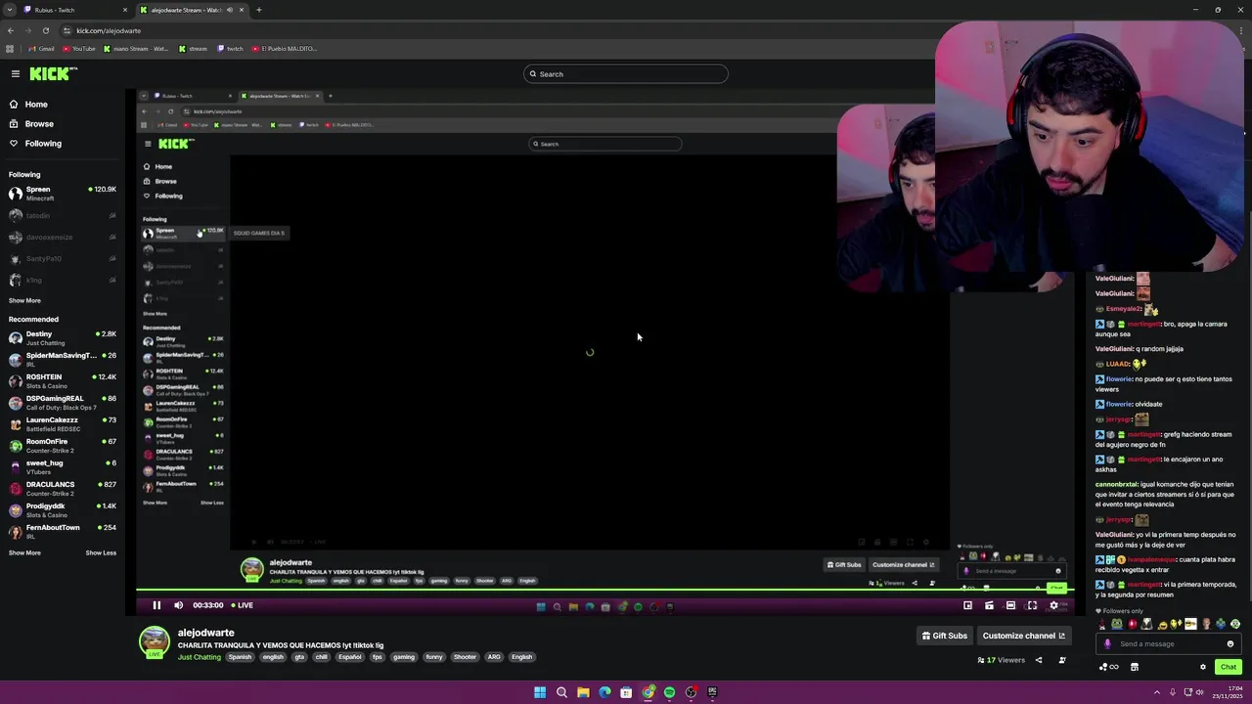Open the player settings gear
This screenshot has width=1252, height=704.
1053,605
